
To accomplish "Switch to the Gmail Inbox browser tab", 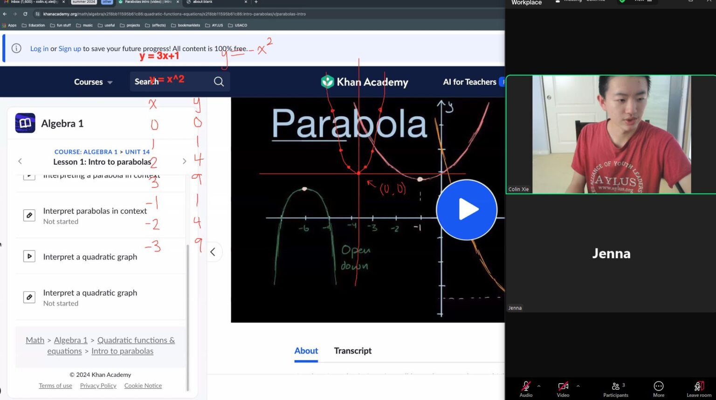I will [33, 2].
